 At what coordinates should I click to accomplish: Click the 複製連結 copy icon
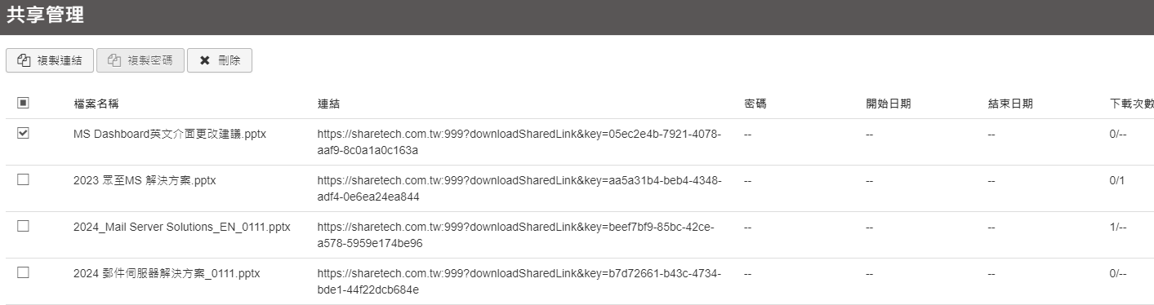(x=25, y=60)
